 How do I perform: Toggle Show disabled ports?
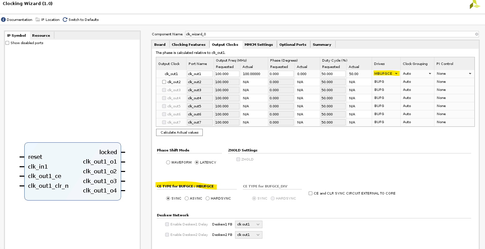(7, 43)
